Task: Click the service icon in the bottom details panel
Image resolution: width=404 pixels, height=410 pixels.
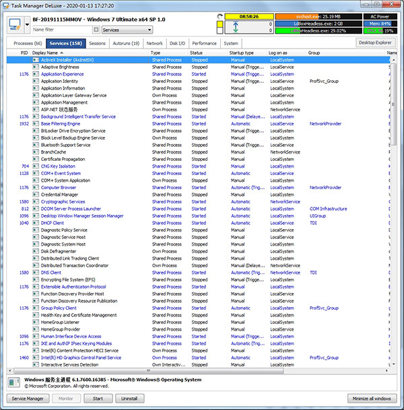Action: pyautogui.click(x=13, y=383)
